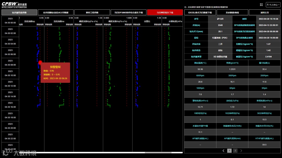Click 流性指数na column header
This screenshot has width=282, height=158.
coord(59,21)
